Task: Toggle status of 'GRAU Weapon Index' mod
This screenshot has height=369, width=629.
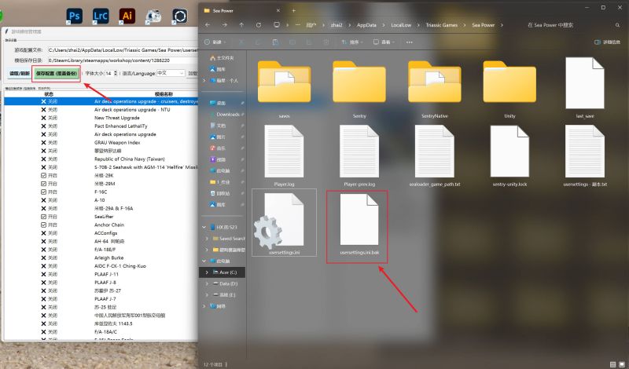Action: tap(49, 143)
